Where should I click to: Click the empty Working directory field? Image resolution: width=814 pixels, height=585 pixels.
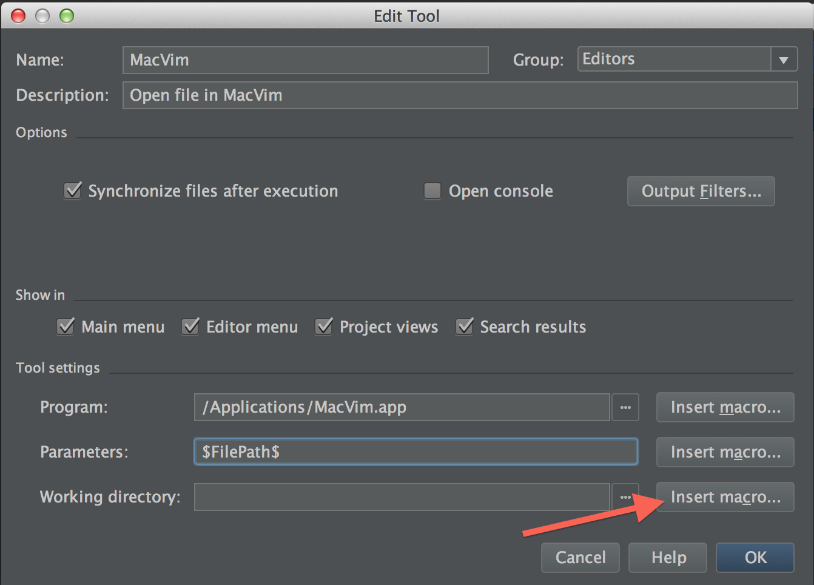(x=402, y=497)
